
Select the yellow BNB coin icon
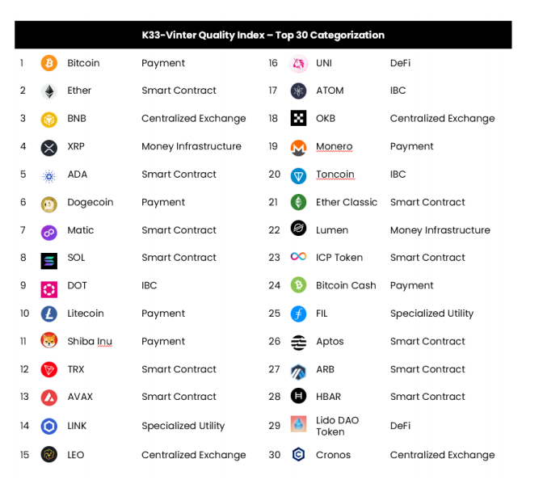pyautogui.click(x=48, y=120)
